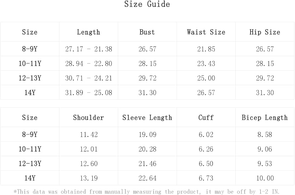Viewport: 295px width, 195px height.
Task: Click the Sleeve Length column header
Action: click(x=147, y=118)
